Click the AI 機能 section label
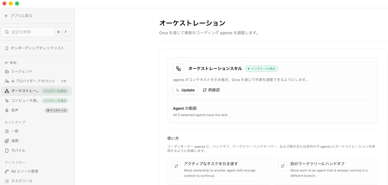388x185 pixels. (11, 63)
